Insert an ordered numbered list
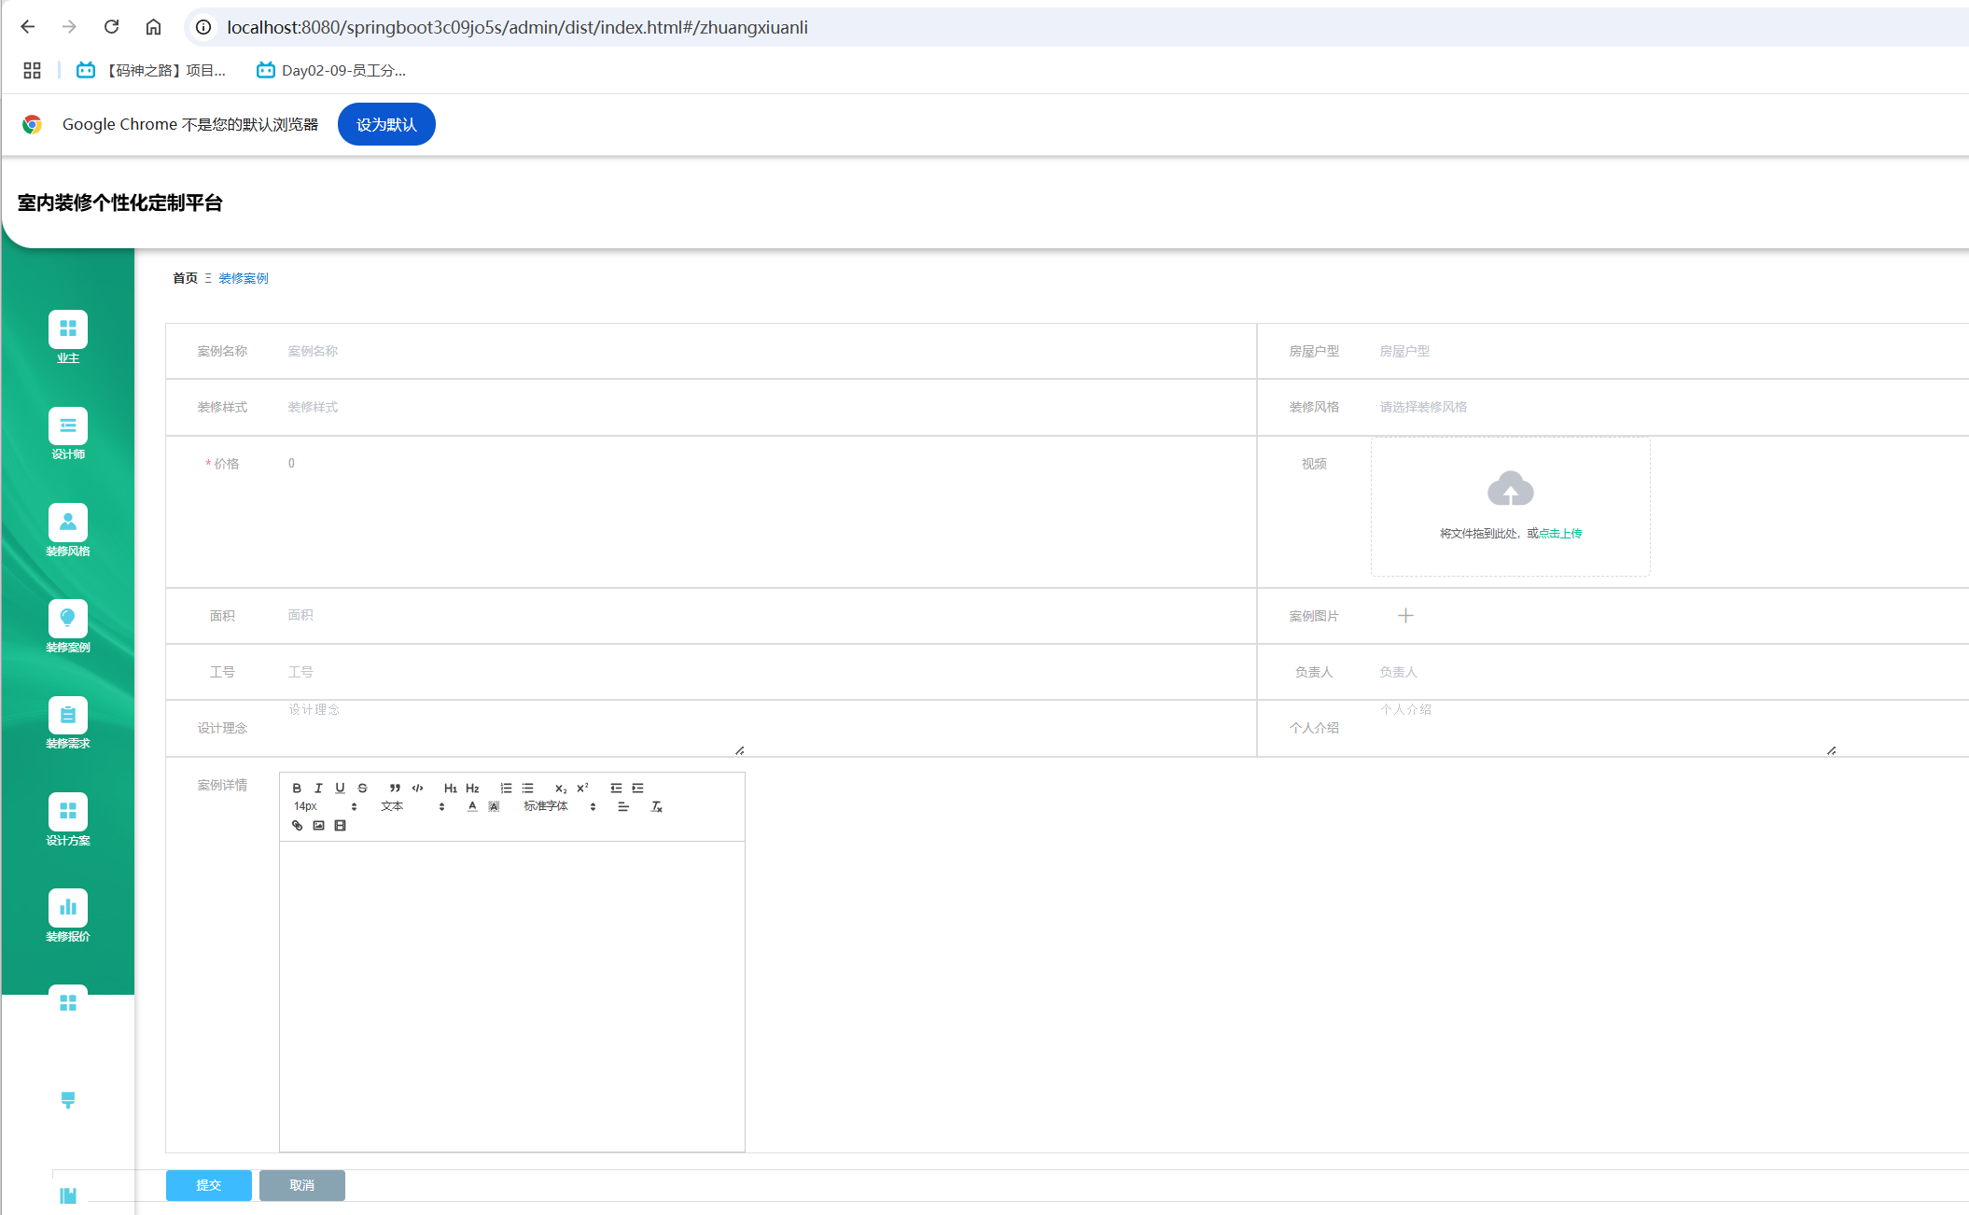Screen dimensions: 1969x1215 pos(506,788)
